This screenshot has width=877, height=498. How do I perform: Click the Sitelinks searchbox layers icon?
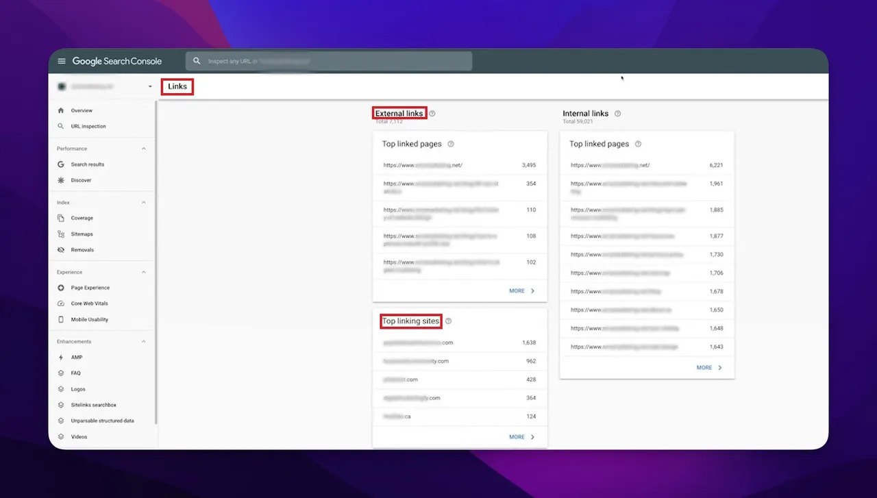click(61, 405)
